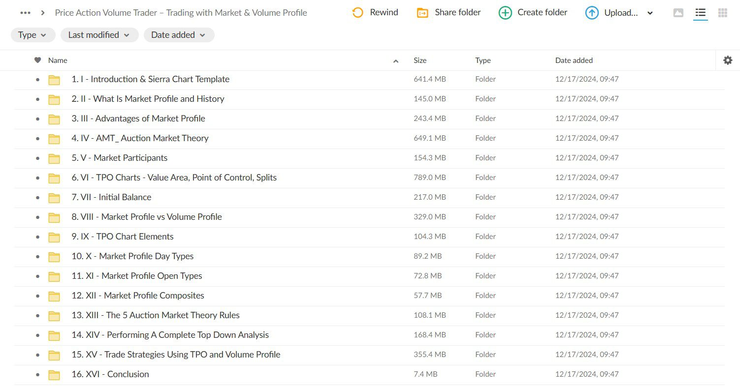
Task: Select the list view icon
Action: click(700, 13)
